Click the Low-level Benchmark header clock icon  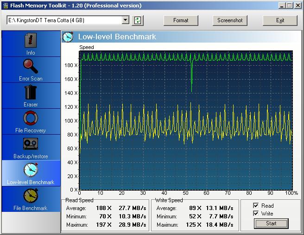[68, 37]
